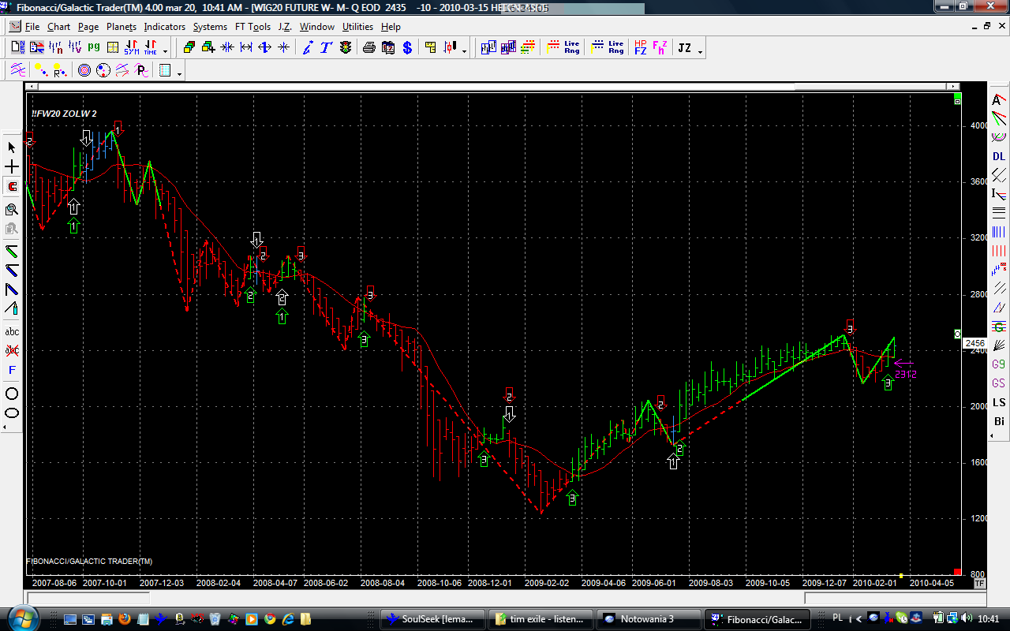Select the abc text annotation tool
The width and height of the screenshot is (1010, 631).
pyautogui.click(x=12, y=332)
